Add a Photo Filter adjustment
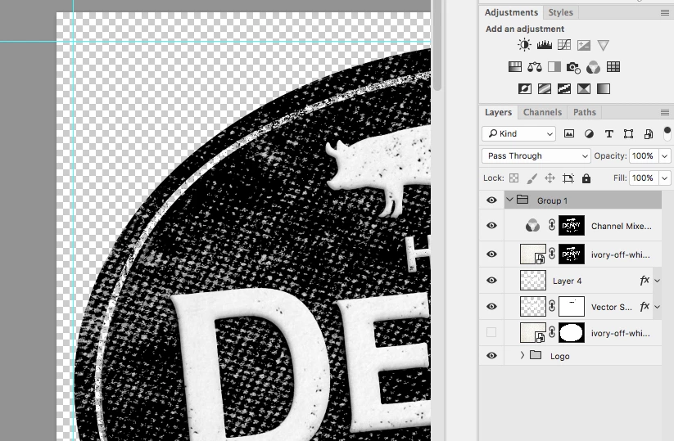The height and width of the screenshot is (441, 674). coord(573,67)
